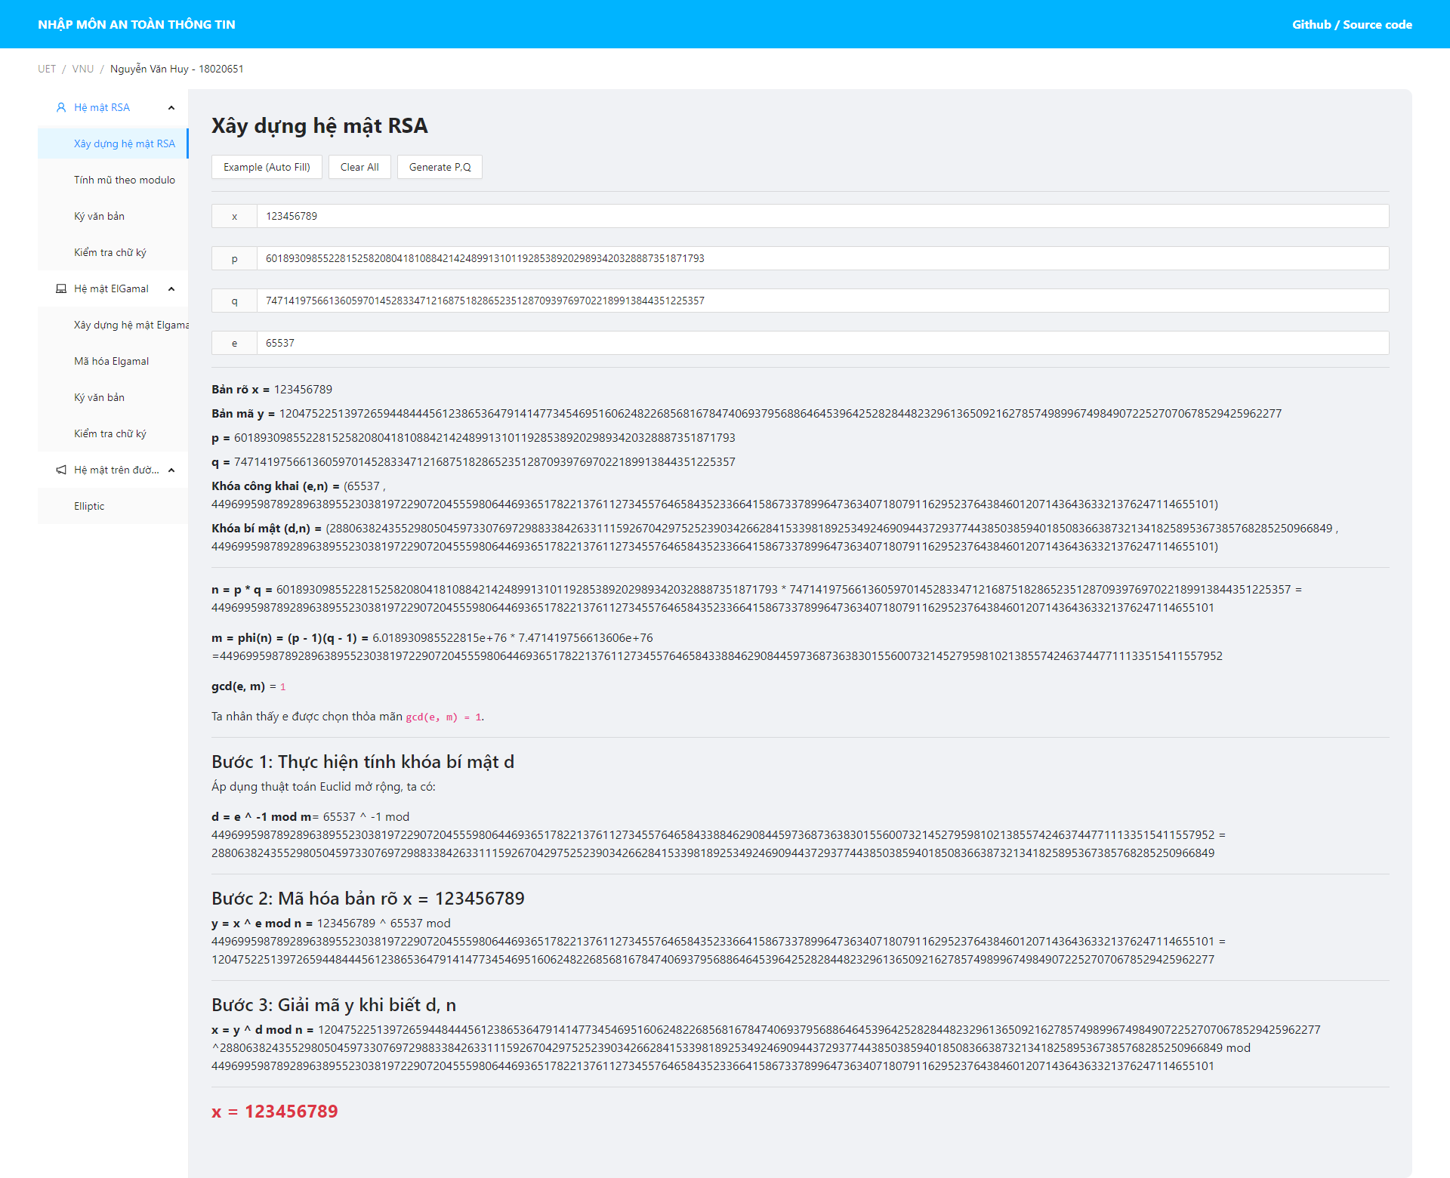The height and width of the screenshot is (1178, 1450).
Task: Click the UET breadcrumb link
Action: click(x=47, y=69)
